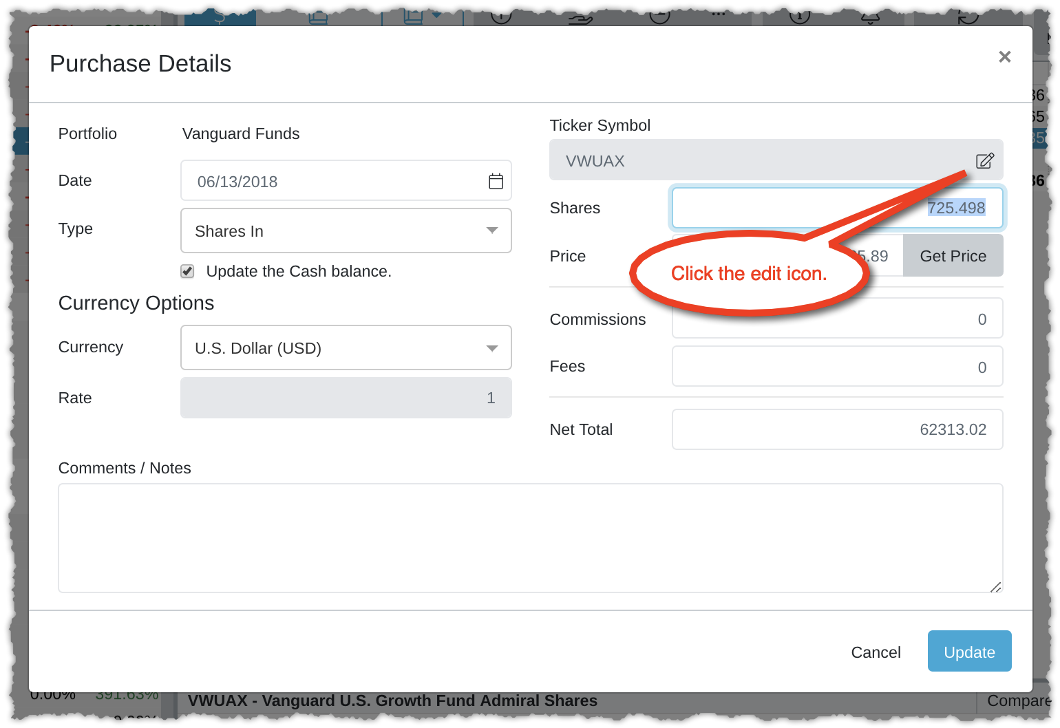Click the Fees input field
Screen dimensions: 1060x728
(x=838, y=367)
